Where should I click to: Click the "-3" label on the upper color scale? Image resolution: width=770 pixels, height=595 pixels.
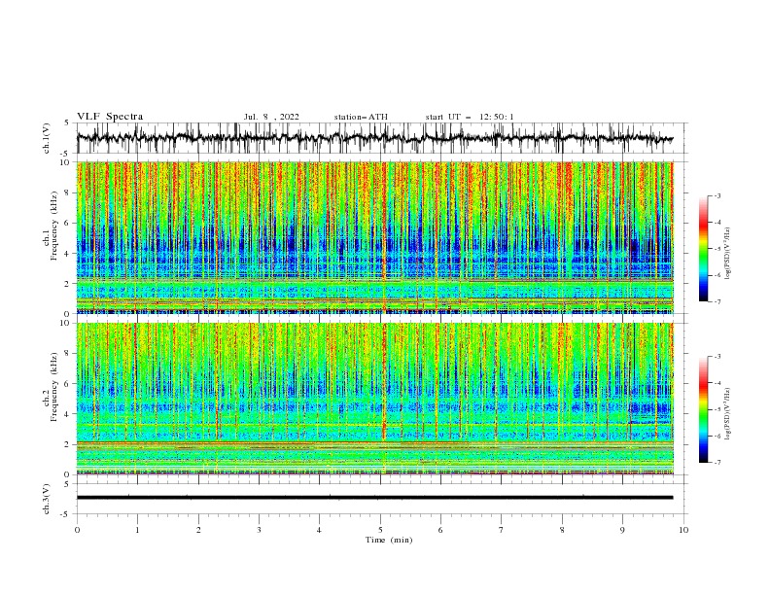pos(717,195)
